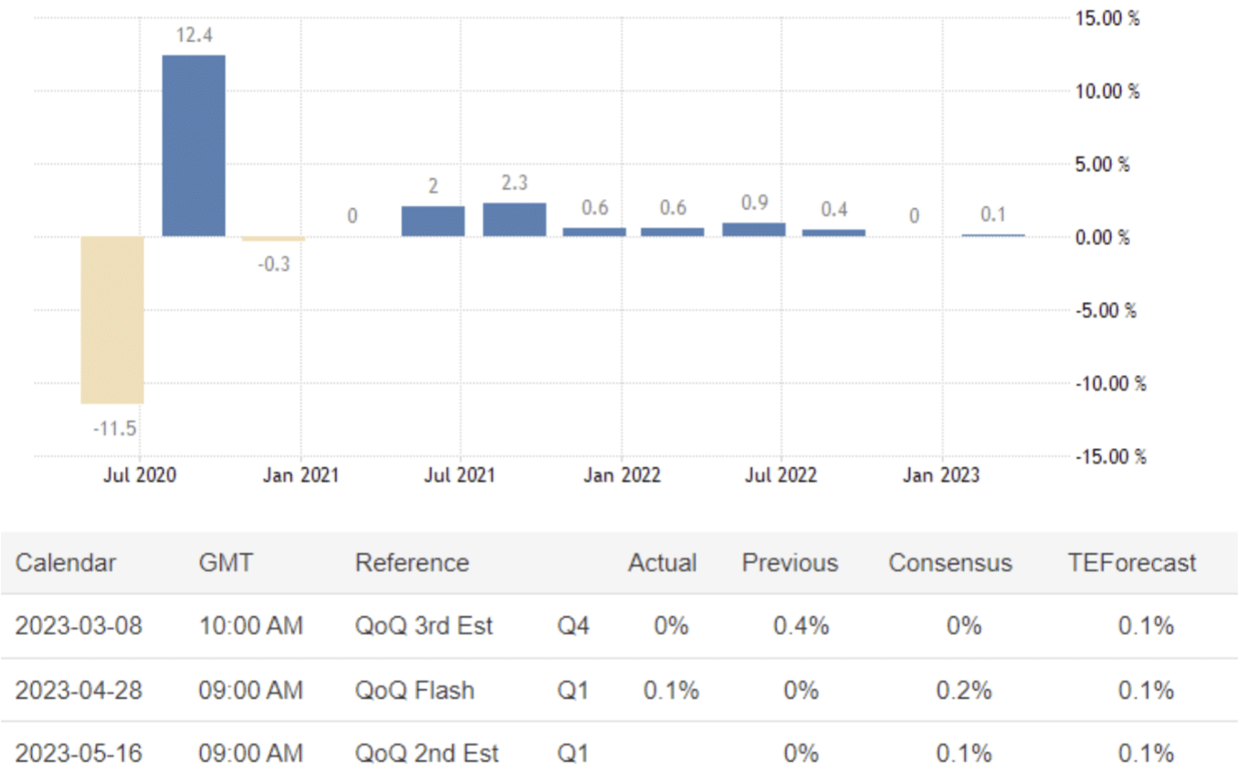Click the tall blue 12.4 bar
The image size is (1238, 781).
click(x=194, y=146)
